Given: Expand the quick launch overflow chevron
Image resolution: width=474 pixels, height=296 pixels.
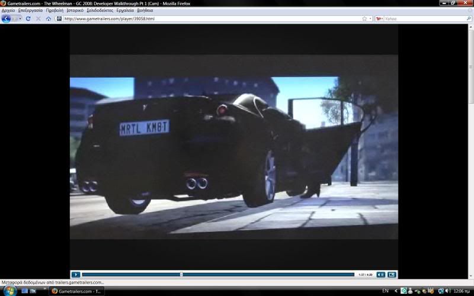Looking at the screenshot, I should 44,289.
